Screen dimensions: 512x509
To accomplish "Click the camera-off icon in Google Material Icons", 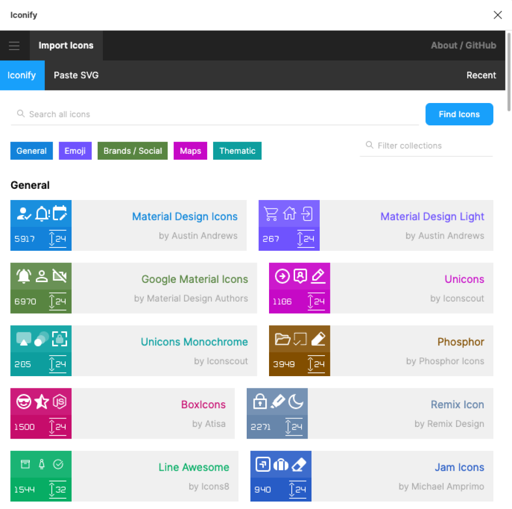I will click(60, 276).
